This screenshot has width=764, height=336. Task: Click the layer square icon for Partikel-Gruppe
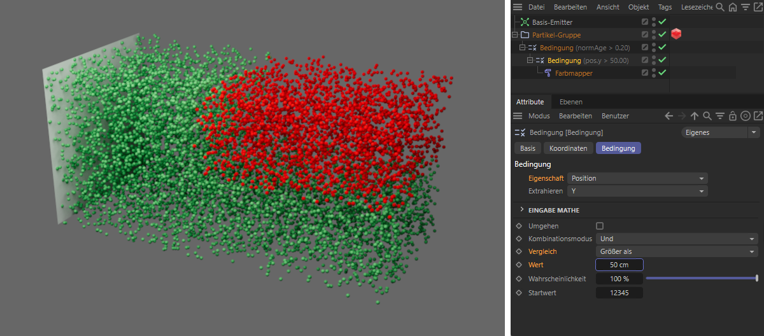[x=645, y=34]
